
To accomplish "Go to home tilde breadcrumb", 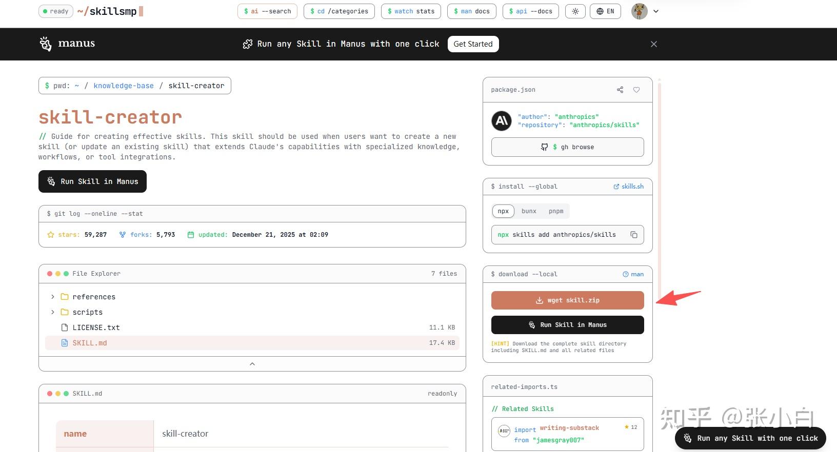I will (x=77, y=86).
